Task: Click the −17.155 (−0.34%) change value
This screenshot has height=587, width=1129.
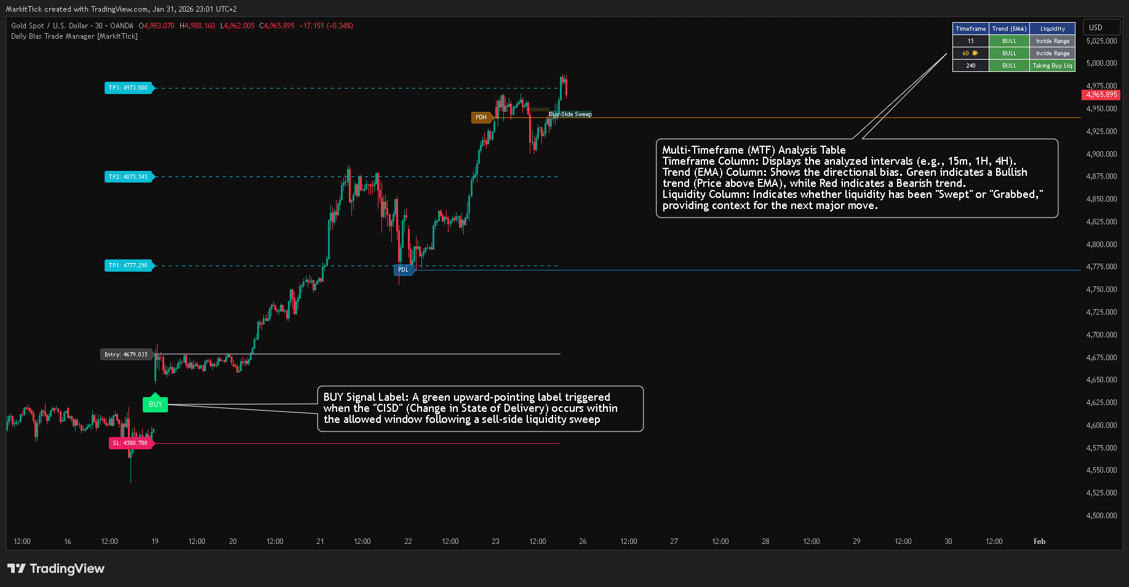Action: [x=326, y=26]
